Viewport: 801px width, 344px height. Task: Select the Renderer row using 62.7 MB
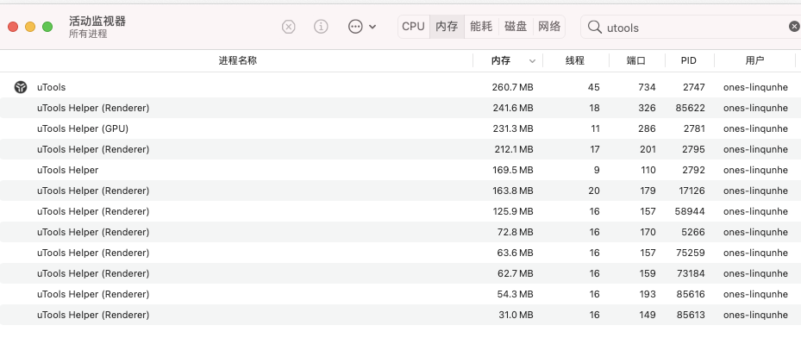400,273
